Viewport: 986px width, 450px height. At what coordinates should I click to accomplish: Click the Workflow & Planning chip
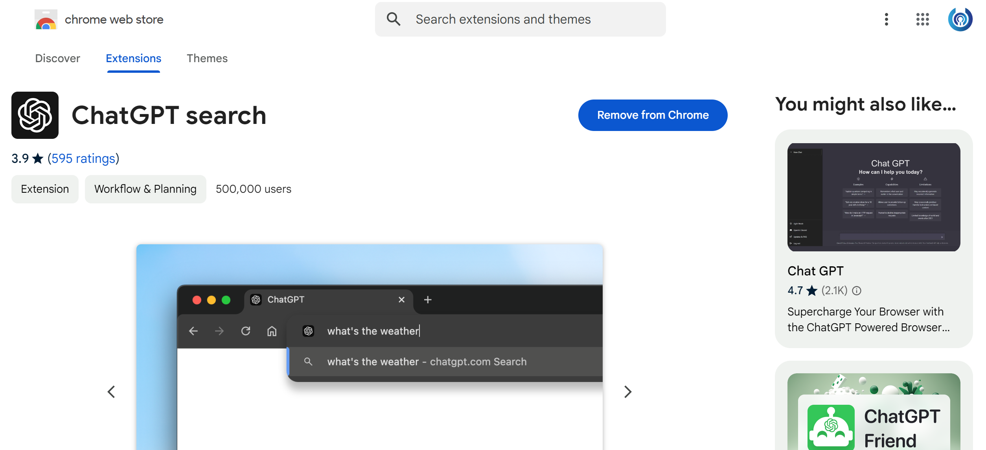pyautogui.click(x=145, y=189)
